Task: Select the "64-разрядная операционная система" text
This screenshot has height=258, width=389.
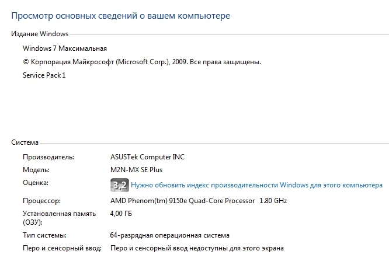Action: coord(170,235)
